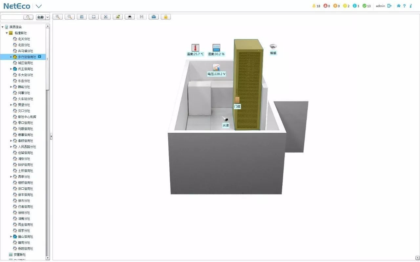Click the printer icon in the toolbar
The height and width of the screenshot is (262, 420).
[x=130, y=17]
